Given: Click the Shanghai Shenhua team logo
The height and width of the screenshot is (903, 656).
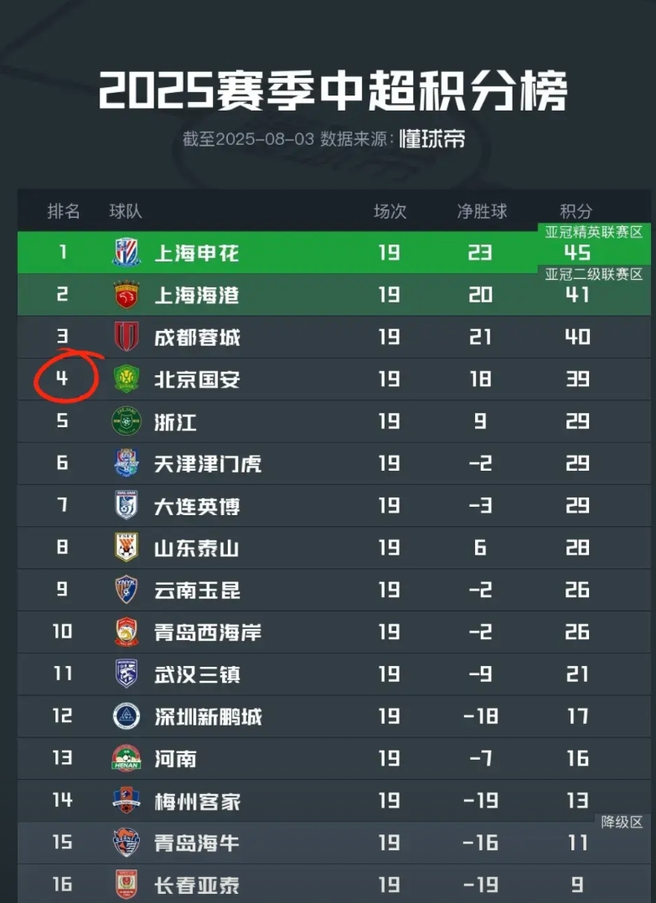Looking at the screenshot, I should point(127,253).
